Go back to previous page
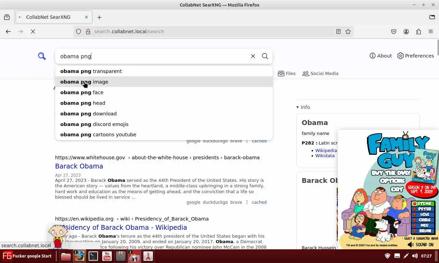Screen dimensions: 439x263 pos(8,32)
